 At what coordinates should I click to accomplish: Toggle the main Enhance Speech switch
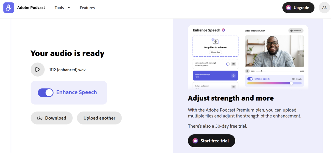[46, 92]
